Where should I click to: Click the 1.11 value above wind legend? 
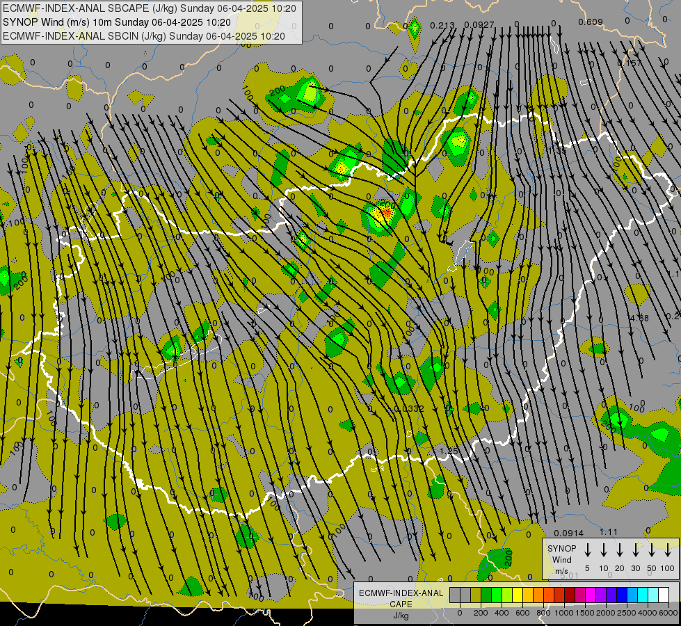(x=609, y=532)
